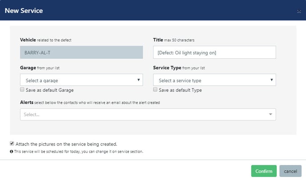306x181 pixels.
Task: Click the BARRY-AL-T vehicle field
Action: 81,52
